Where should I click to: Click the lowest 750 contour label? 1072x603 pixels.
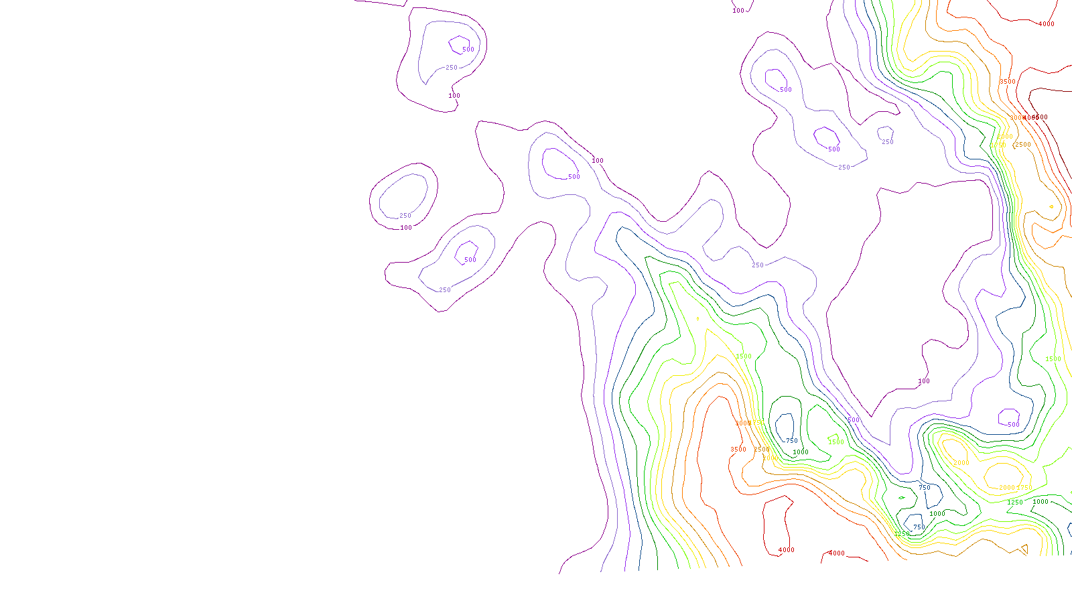pos(919,527)
